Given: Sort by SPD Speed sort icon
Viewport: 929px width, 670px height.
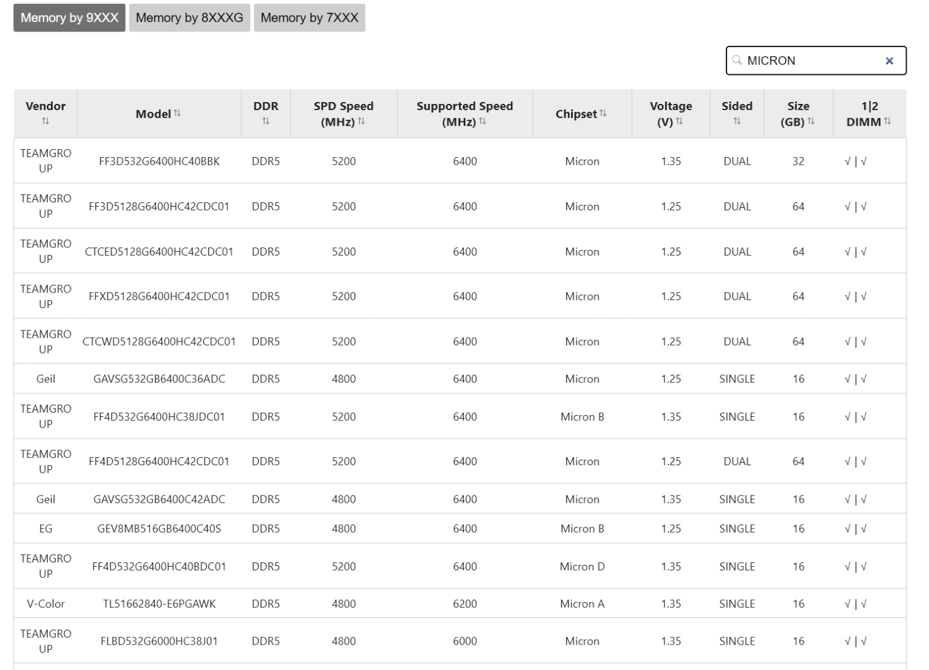Looking at the screenshot, I should click(361, 121).
